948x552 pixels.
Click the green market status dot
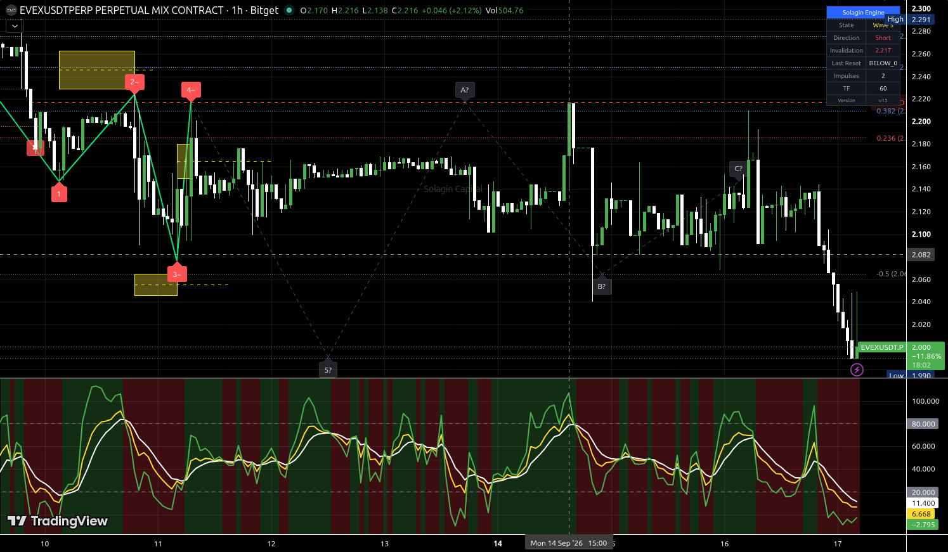pos(289,10)
